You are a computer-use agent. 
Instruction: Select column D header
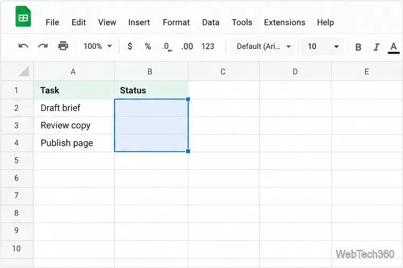(x=295, y=72)
